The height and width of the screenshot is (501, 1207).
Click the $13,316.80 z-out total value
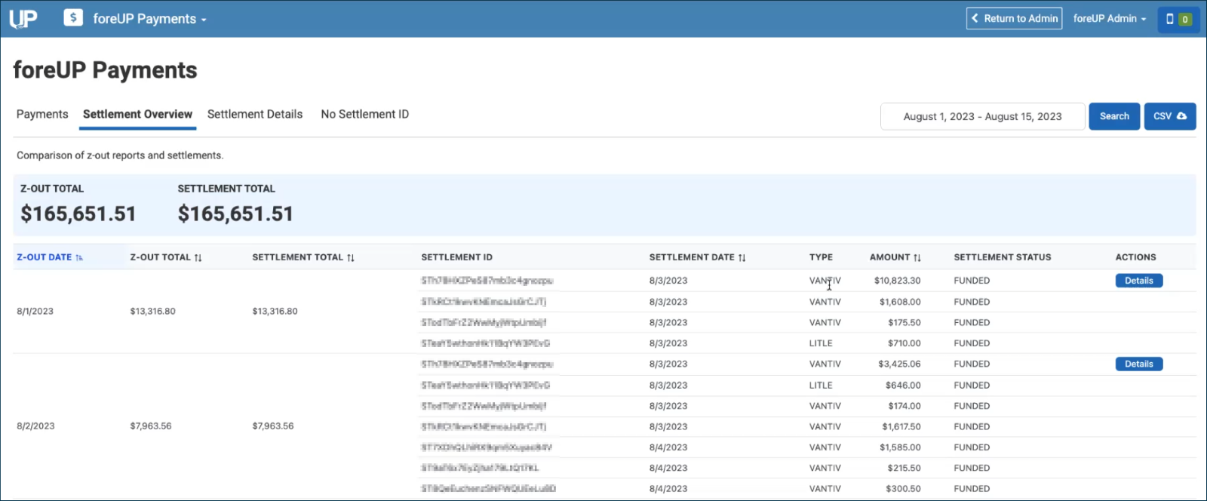pyautogui.click(x=152, y=312)
